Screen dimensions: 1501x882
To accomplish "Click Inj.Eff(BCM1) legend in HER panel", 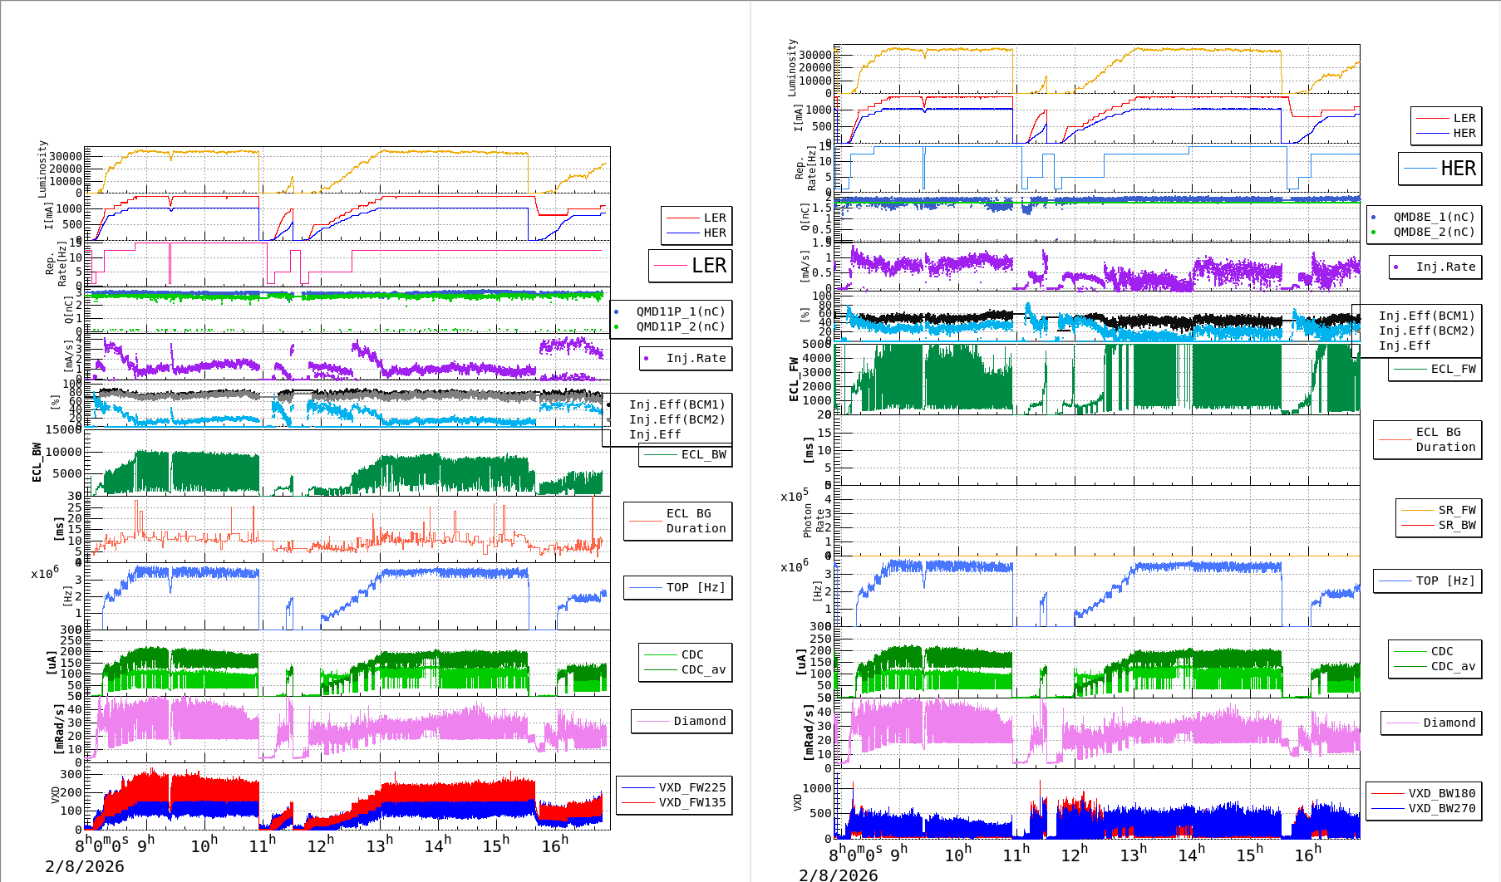I will pyautogui.click(x=1427, y=316).
